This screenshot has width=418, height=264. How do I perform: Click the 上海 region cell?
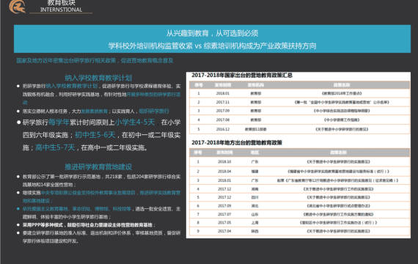(254, 223)
